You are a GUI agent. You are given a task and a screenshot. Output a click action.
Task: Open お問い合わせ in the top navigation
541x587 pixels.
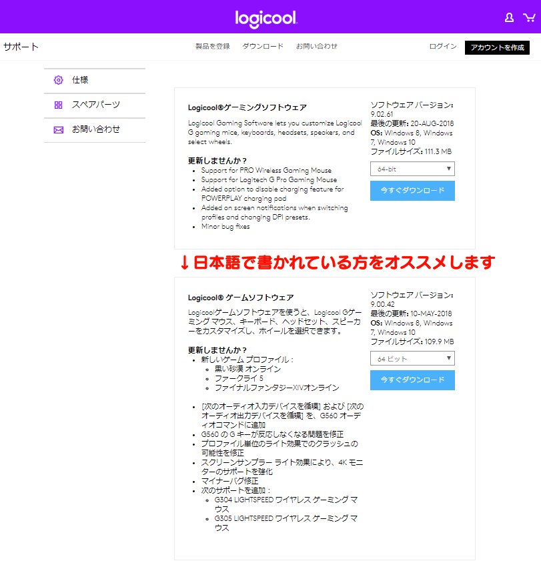[x=317, y=47]
